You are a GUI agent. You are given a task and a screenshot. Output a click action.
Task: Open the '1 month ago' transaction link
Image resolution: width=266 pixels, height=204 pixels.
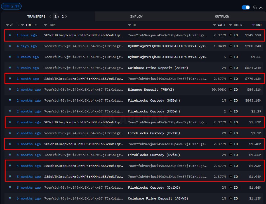click(x=28, y=79)
